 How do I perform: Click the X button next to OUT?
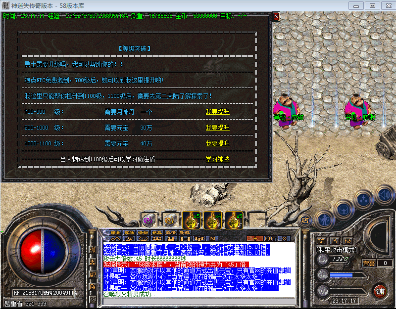pyautogui.click(x=284, y=238)
